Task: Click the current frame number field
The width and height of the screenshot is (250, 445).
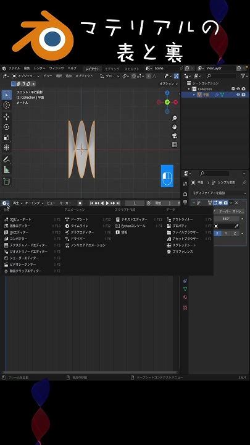Action: tap(135, 203)
